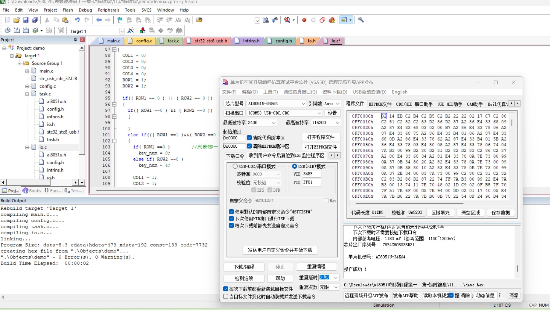This screenshot has height=310, width=550.
Task: Enable auto-load and download when the target file changes (当目标文件变化时自动装载并发送下载命令)
Action: click(x=226, y=296)
